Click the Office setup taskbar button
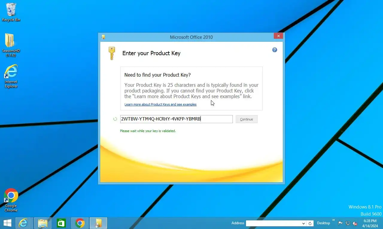This screenshot has height=229, width=383. click(x=98, y=223)
